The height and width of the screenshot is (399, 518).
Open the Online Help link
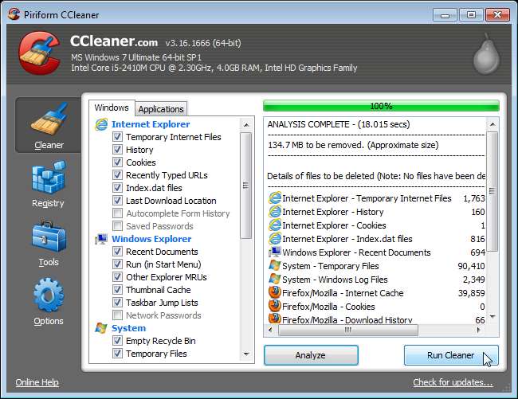(x=37, y=382)
